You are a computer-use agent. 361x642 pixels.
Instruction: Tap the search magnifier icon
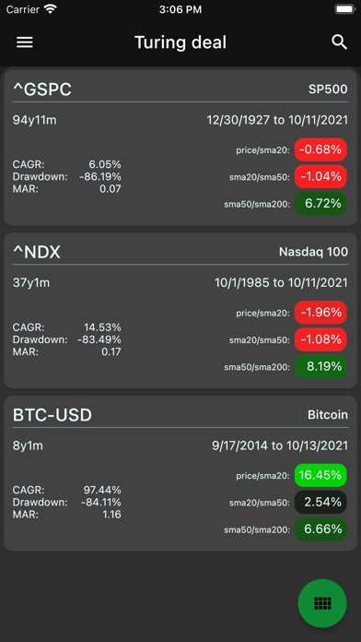[x=339, y=42]
